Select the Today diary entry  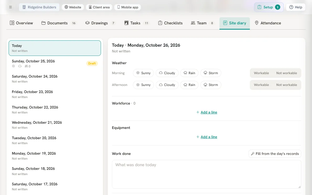[55, 48]
